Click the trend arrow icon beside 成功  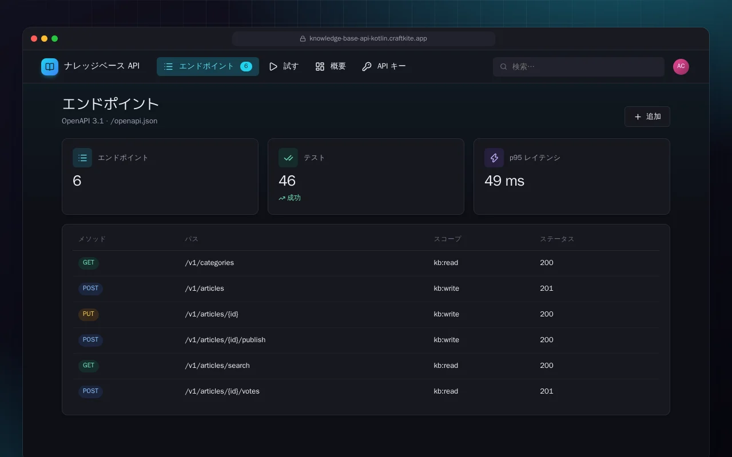tap(282, 198)
